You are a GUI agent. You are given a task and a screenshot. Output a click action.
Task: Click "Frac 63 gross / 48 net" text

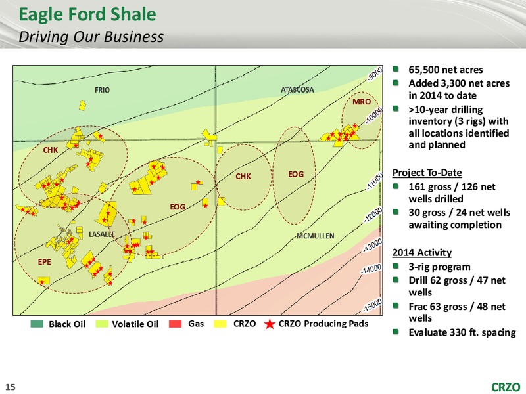(x=457, y=306)
